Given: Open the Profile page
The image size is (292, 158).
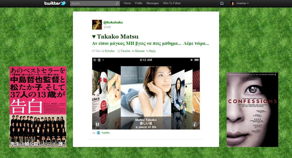Looking at the screenshot, I should tap(139, 3).
